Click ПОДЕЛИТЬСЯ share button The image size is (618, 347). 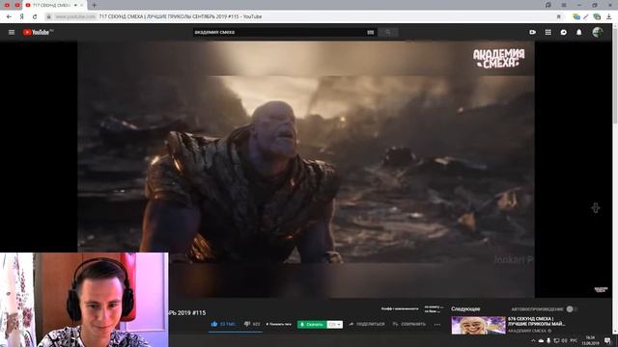[x=367, y=324]
